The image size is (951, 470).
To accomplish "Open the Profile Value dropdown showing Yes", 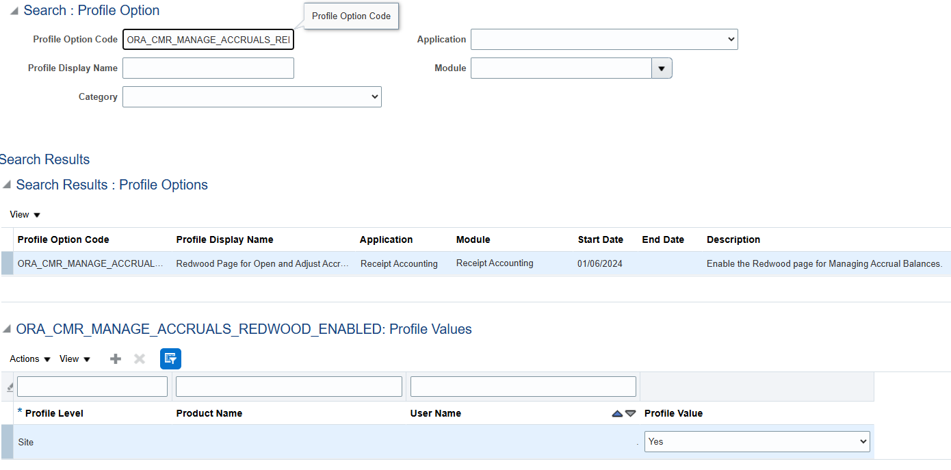I will pyautogui.click(x=757, y=441).
